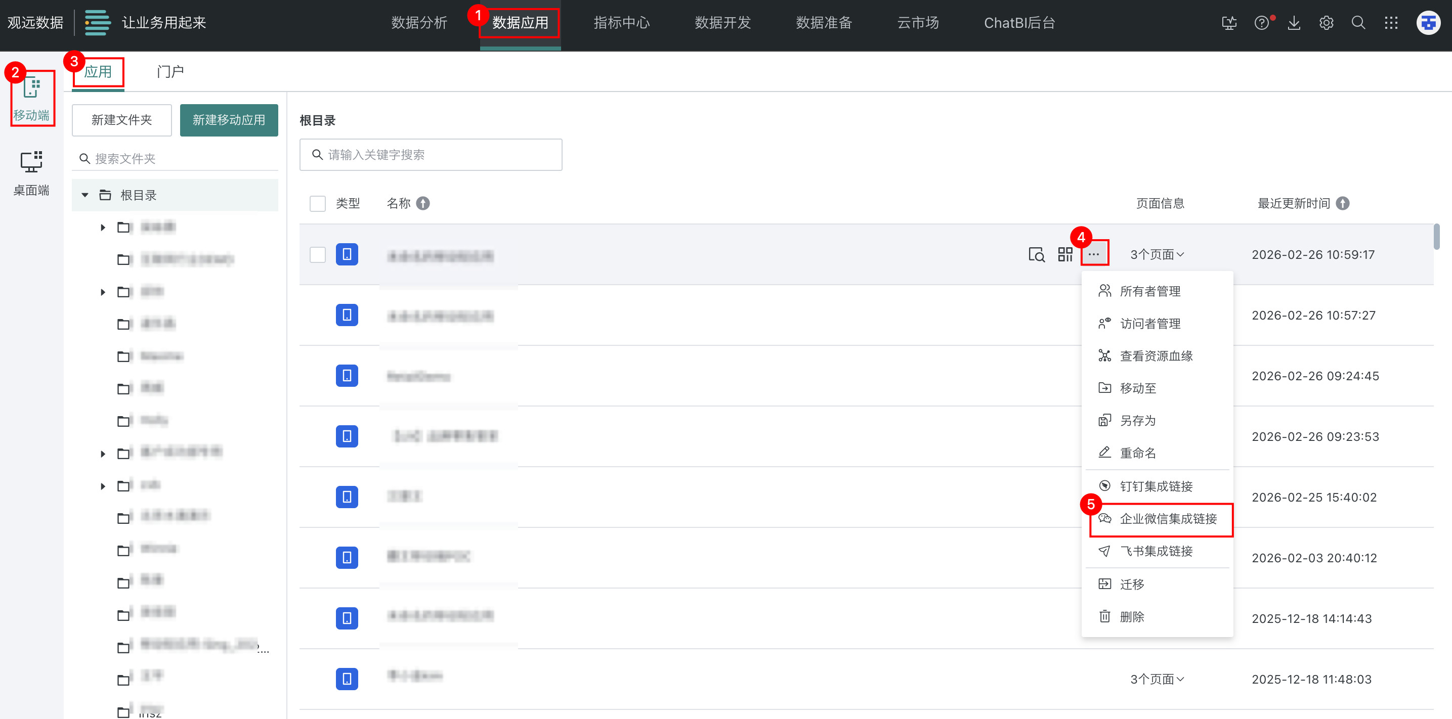Switch to the 门户 tab
Screen dimensions: 1452x719
coord(169,72)
